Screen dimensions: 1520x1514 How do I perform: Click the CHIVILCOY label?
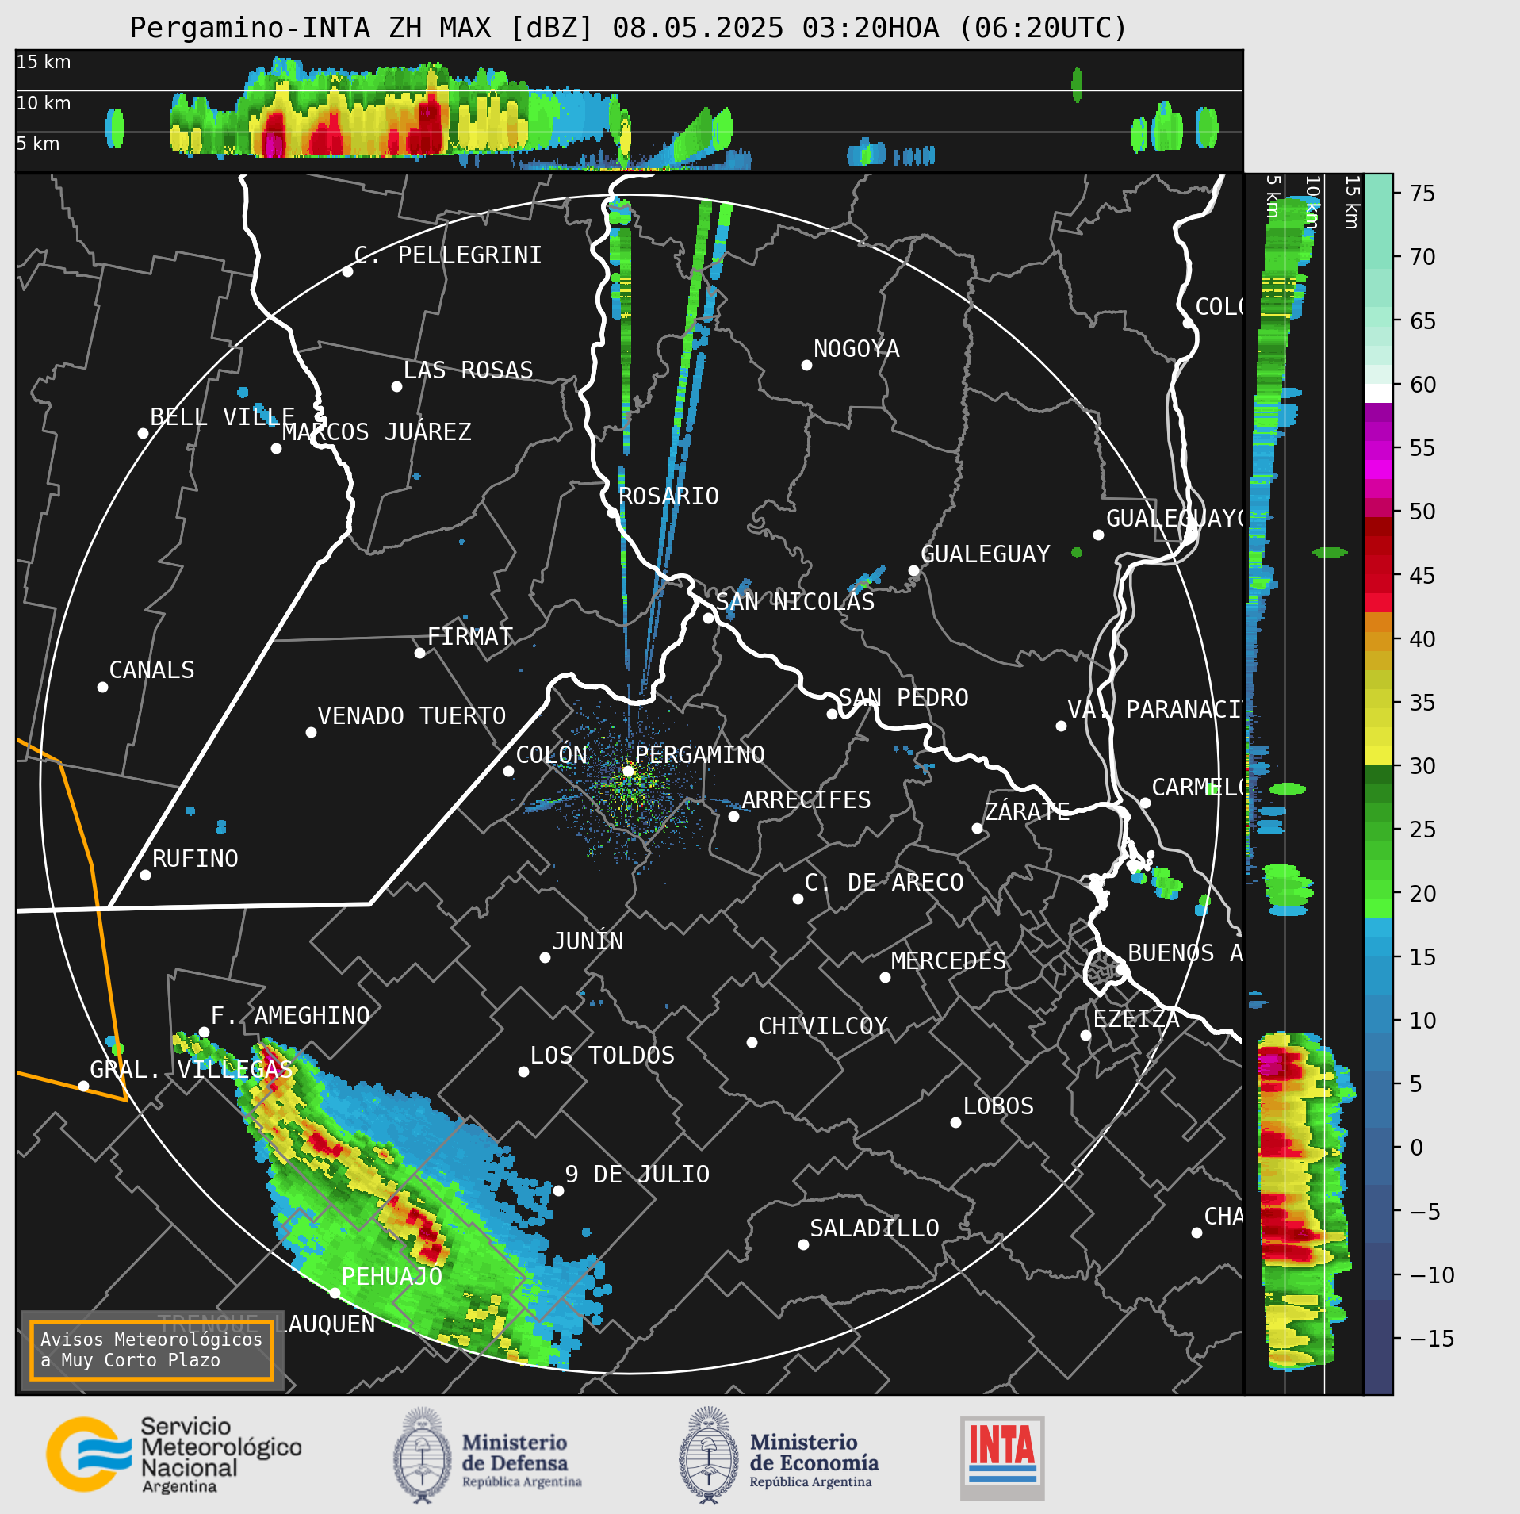click(823, 1025)
